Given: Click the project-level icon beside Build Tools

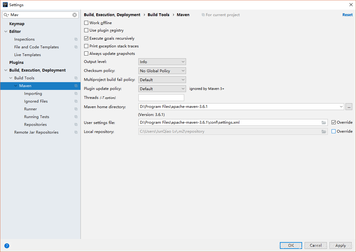Looking at the screenshot, I should [76, 78].
